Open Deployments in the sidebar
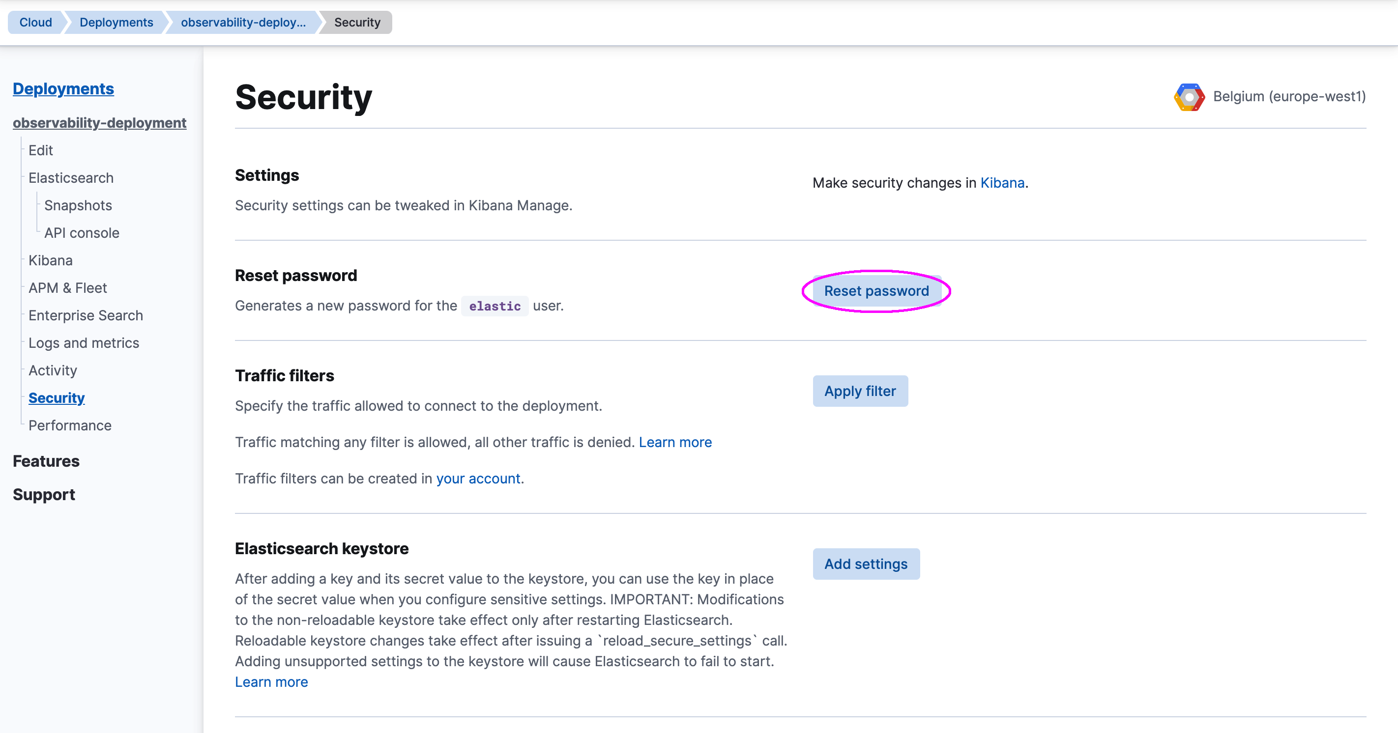Screen dimensions: 1398x733 [63, 89]
